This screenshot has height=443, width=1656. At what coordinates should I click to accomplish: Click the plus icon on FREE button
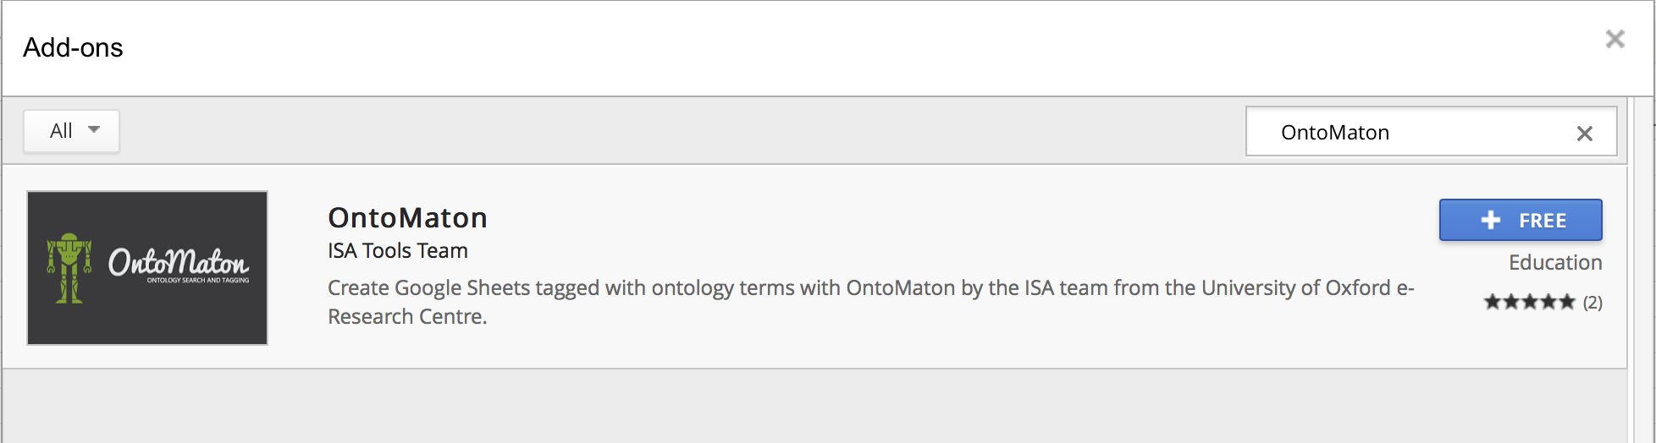click(x=1490, y=220)
